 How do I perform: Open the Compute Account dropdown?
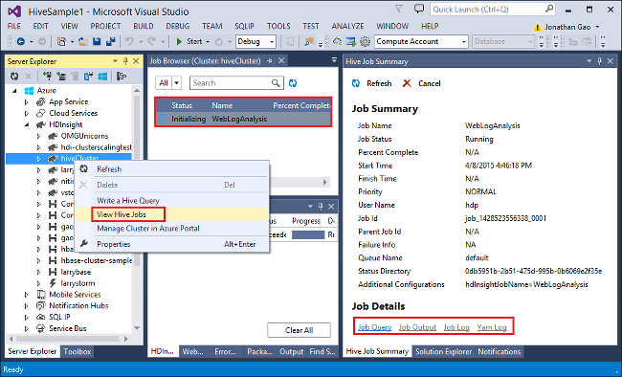[463, 42]
